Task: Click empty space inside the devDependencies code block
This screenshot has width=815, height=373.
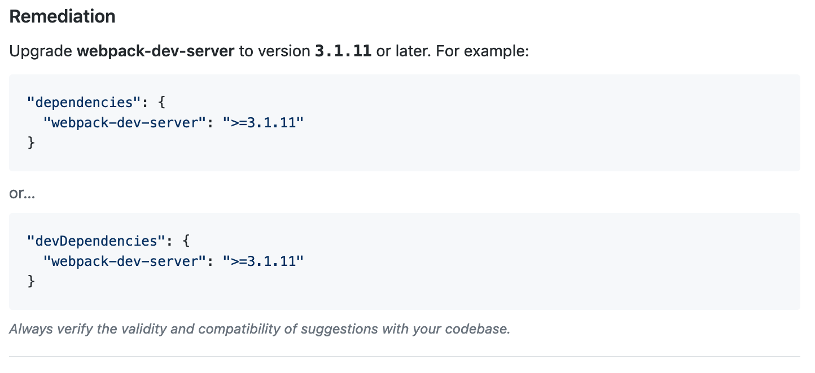Action: coord(536,261)
